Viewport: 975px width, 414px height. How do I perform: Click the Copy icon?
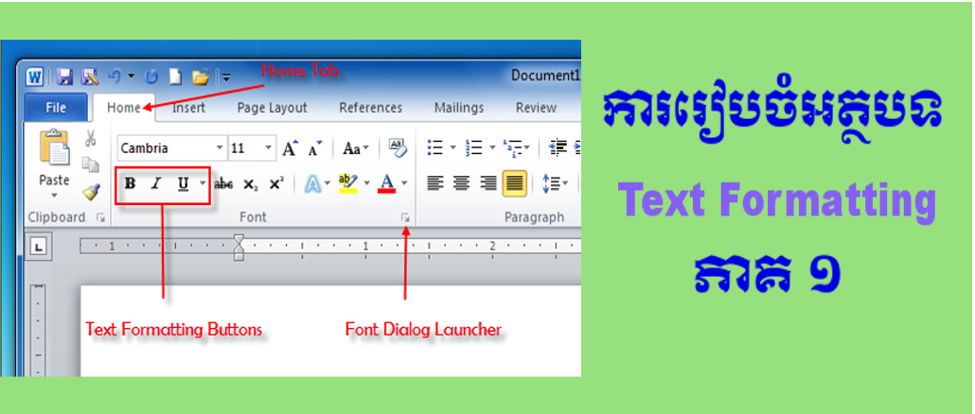91,164
